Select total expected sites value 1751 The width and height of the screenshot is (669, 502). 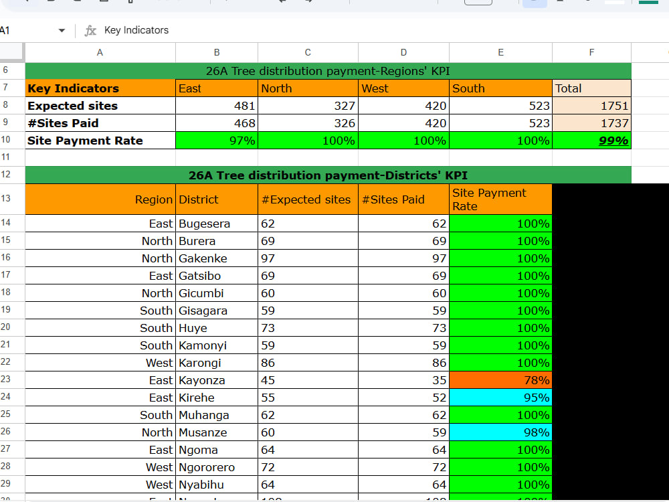click(x=592, y=106)
